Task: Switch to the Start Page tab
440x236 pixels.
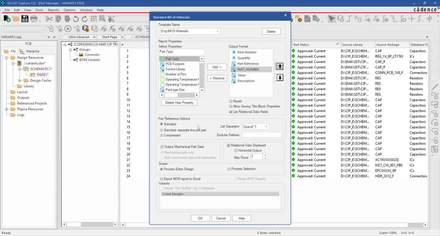Action: coord(110,37)
